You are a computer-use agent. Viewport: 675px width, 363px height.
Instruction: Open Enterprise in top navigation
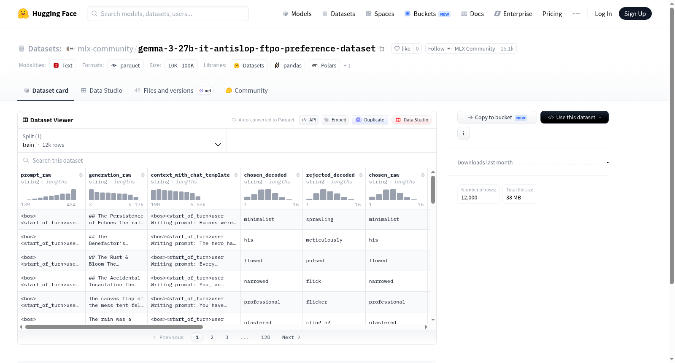pos(513,13)
